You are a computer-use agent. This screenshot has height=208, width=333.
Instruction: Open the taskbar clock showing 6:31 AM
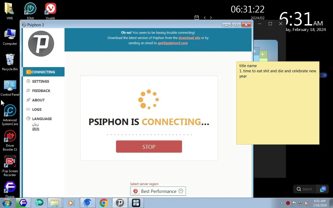[320, 203]
